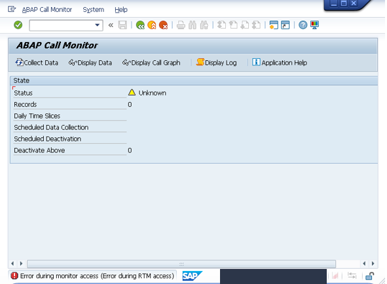Minimize the SAP window
This screenshot has width=387, height=284.
click(x=334, y=3)
